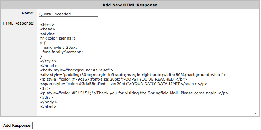Click the Add New HTML Response header
This screenshot has width=261, height=130.
coord(130,5)
